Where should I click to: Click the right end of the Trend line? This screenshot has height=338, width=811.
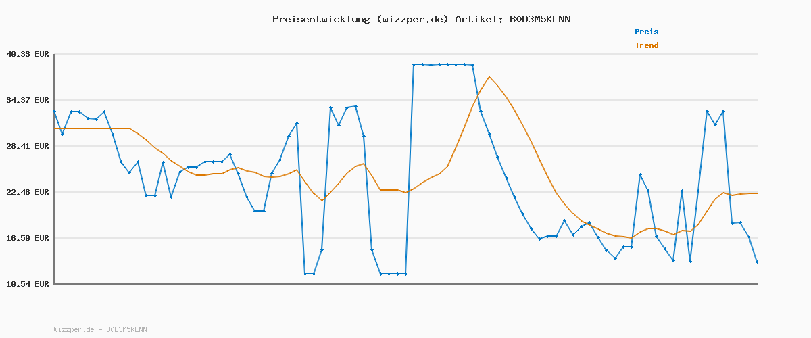pyautogui.click(x=757, y=193)
